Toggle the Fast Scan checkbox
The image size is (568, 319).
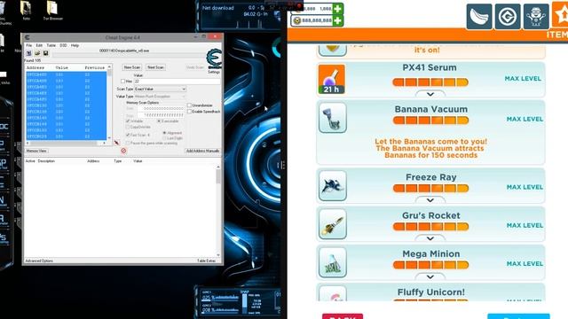tap(128, 135)
